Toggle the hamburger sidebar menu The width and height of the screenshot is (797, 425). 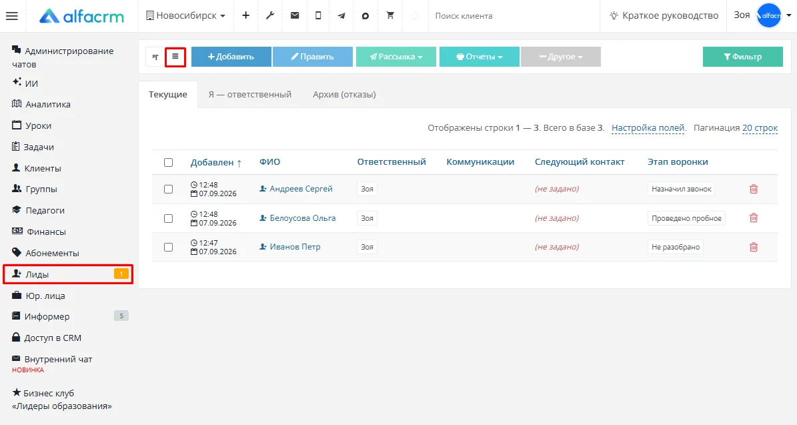(x=12, y=16)
